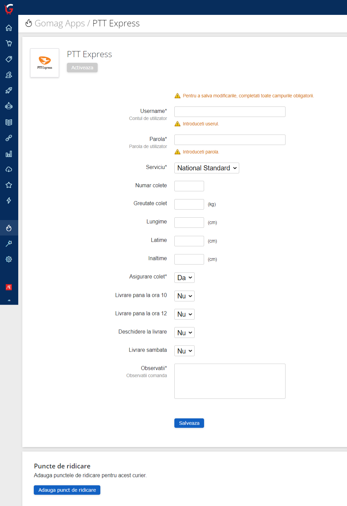Focus the Username input field
347x506 pixels.
[x=230, y=112]
